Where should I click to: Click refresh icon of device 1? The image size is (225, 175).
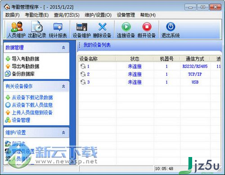(83, 66)
